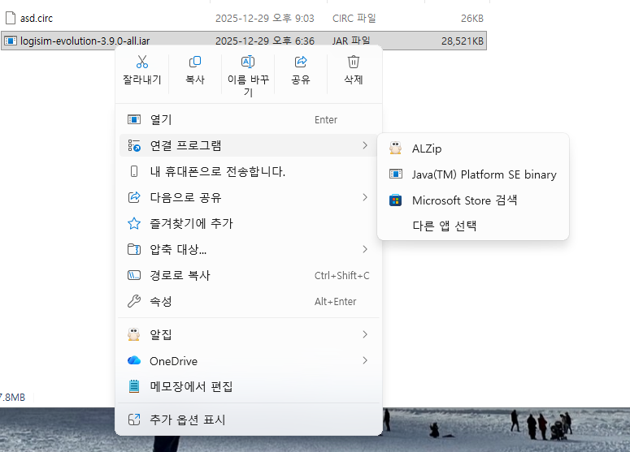This screenshot has width=630, height=452.
Task: Click the 26KB size cell
Action: point(472,19)
